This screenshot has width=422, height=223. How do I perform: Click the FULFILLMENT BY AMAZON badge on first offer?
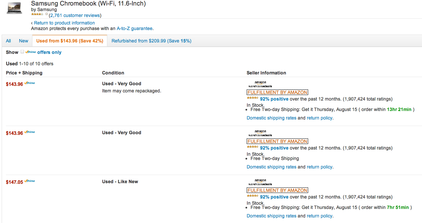(277, 92)
